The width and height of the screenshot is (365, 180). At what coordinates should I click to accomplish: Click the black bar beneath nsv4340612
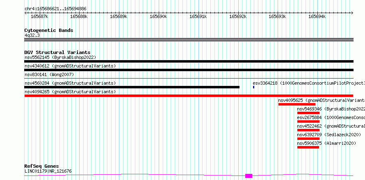pyautogui.click(x=189, y=70)
